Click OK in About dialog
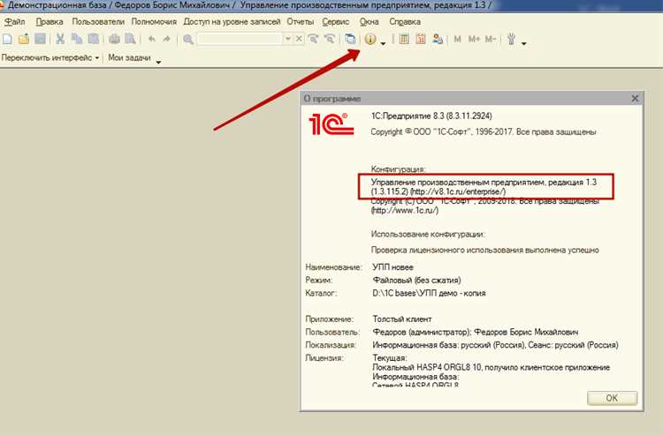Screen dimensions: 663x435 (x=612, y=398)
